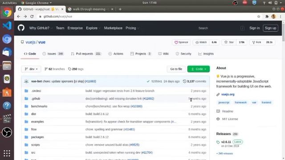
Task: Open Thunderbird mail from the dock
Action: pos(7,52)
